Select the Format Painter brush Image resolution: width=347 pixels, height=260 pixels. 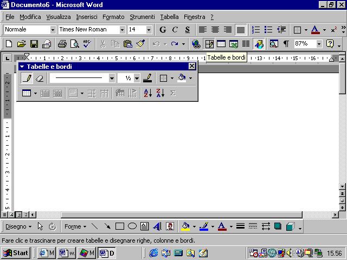pyautogui.click(x=140, y=44)
